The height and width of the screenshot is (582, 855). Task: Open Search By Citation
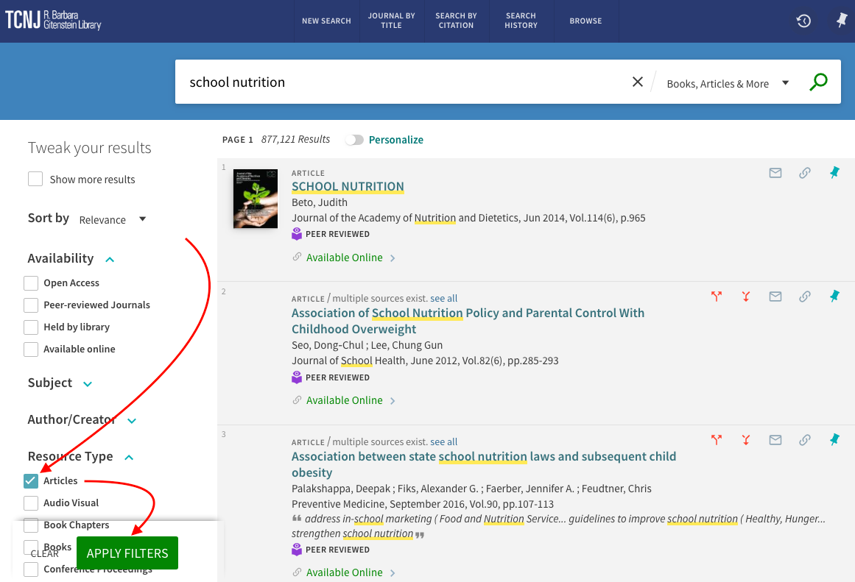click(x=457, y=21)
